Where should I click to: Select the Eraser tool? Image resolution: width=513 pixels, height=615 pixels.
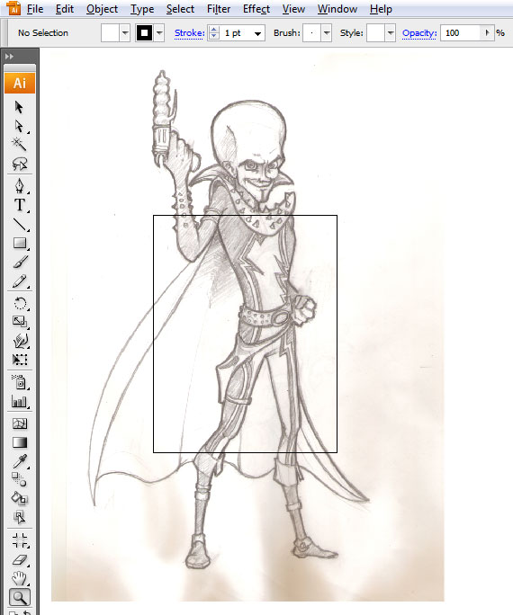pyautogui.click(x=19, y=559)
